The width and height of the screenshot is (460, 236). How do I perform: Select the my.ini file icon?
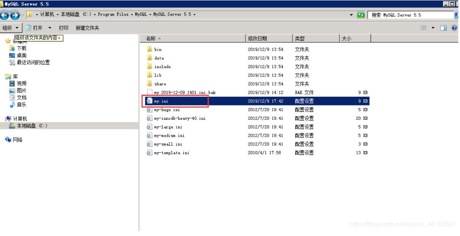(x=150, y=101)
